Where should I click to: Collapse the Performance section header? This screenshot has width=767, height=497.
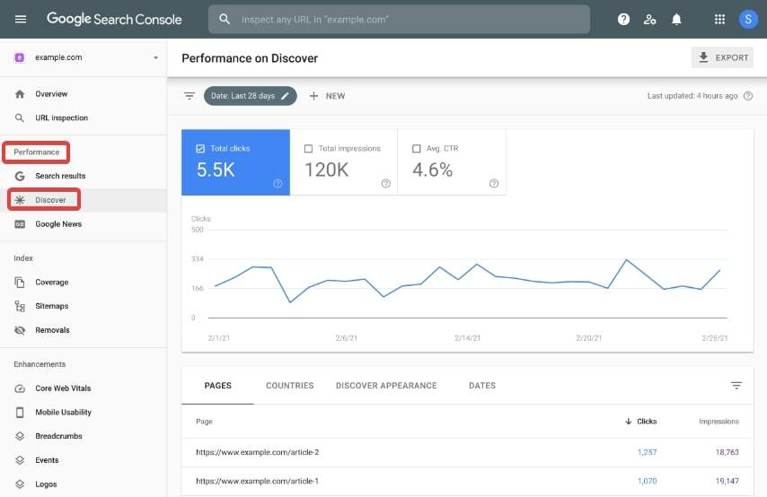[x=36, y=152]
